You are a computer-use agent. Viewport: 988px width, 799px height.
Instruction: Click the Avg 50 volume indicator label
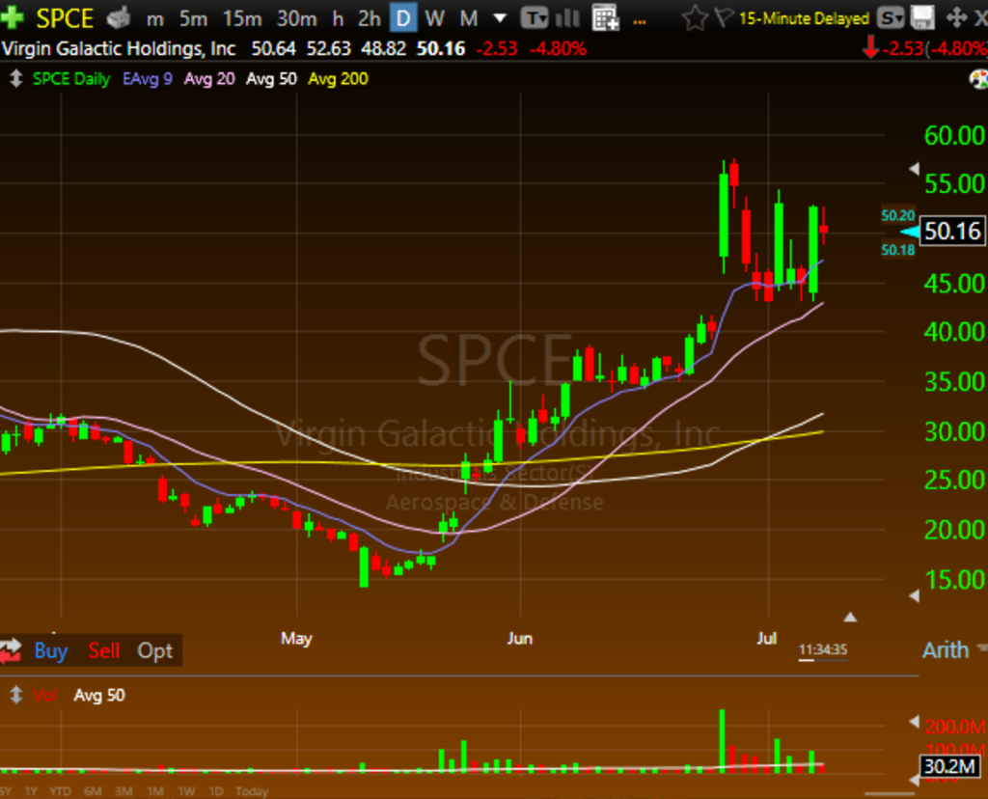coord(99,695)
